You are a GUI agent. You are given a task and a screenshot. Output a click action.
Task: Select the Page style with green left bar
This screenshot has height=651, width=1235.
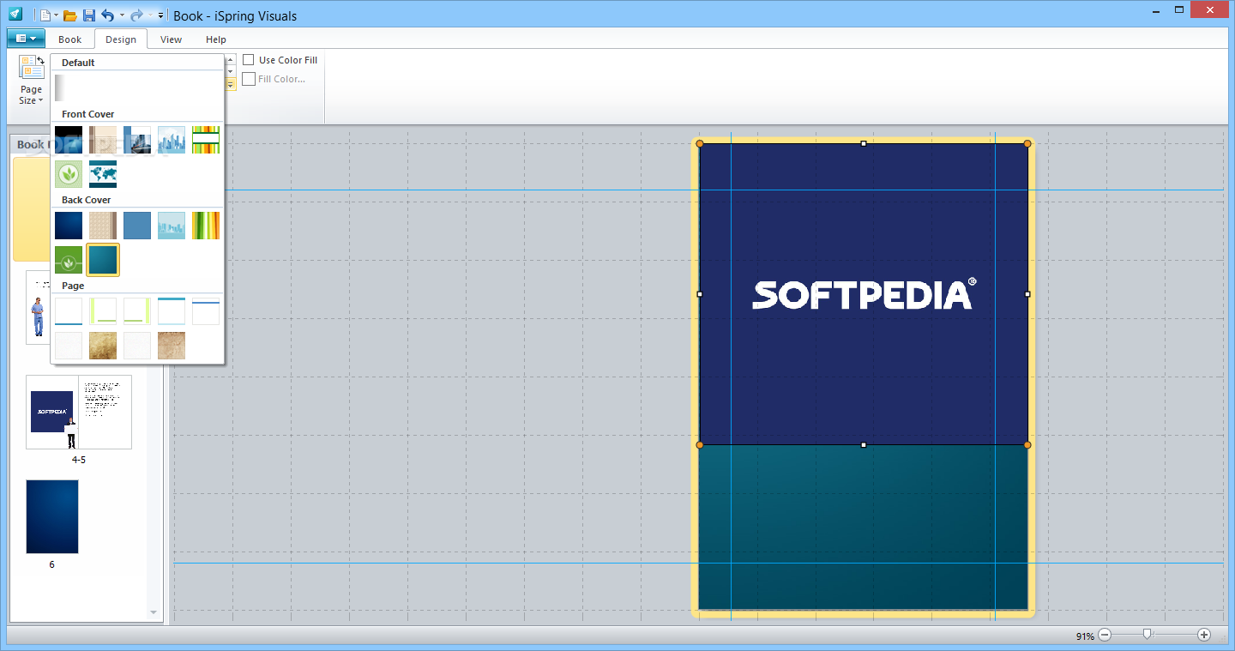click(103, 311)
